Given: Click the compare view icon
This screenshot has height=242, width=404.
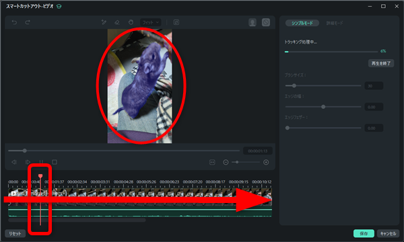Looking at the screenshot, I should coord(176,22).
